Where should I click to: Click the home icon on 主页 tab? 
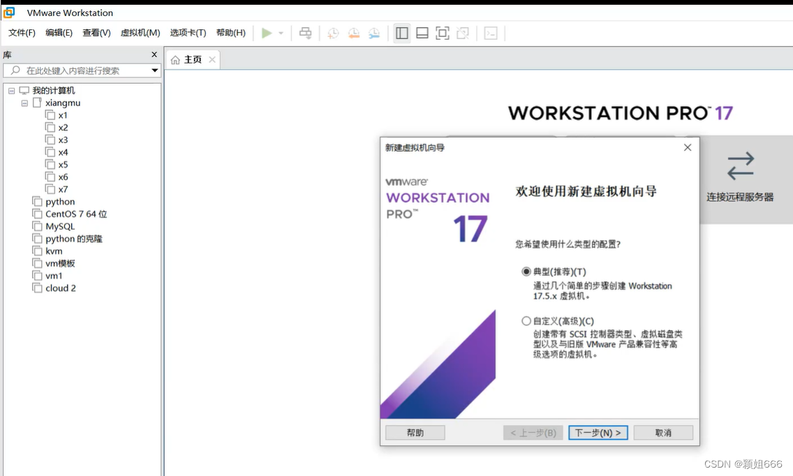coord(175,60)
